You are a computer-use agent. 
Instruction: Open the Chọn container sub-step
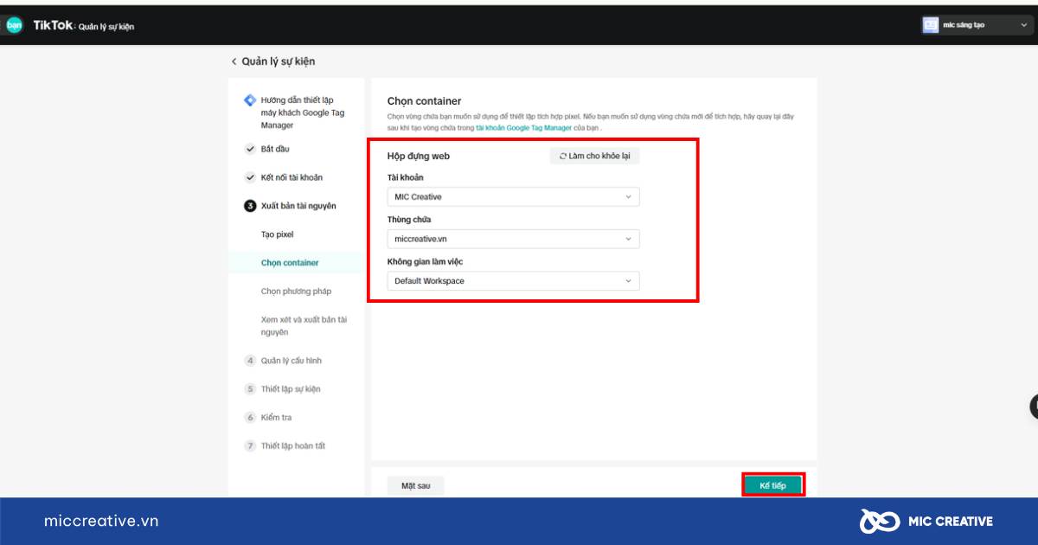pyautogui.click(x=290, y=263)
